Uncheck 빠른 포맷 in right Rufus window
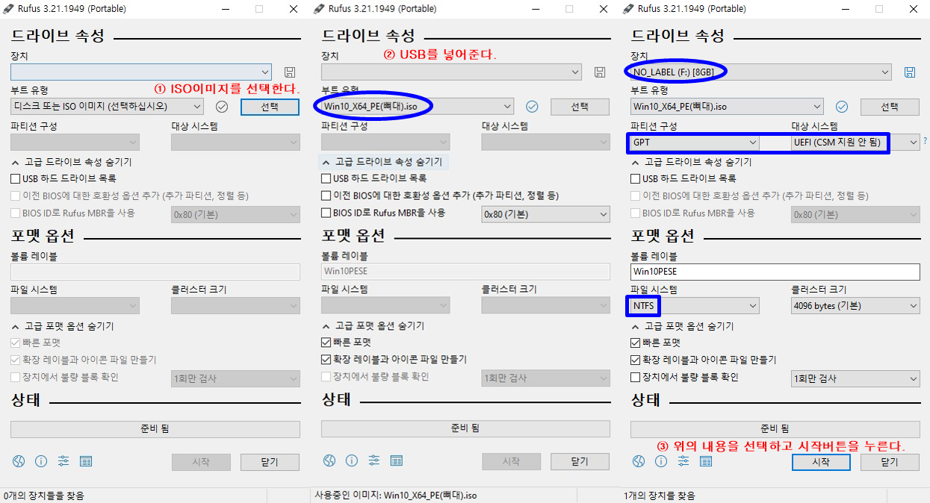 (x=636, y=343)
